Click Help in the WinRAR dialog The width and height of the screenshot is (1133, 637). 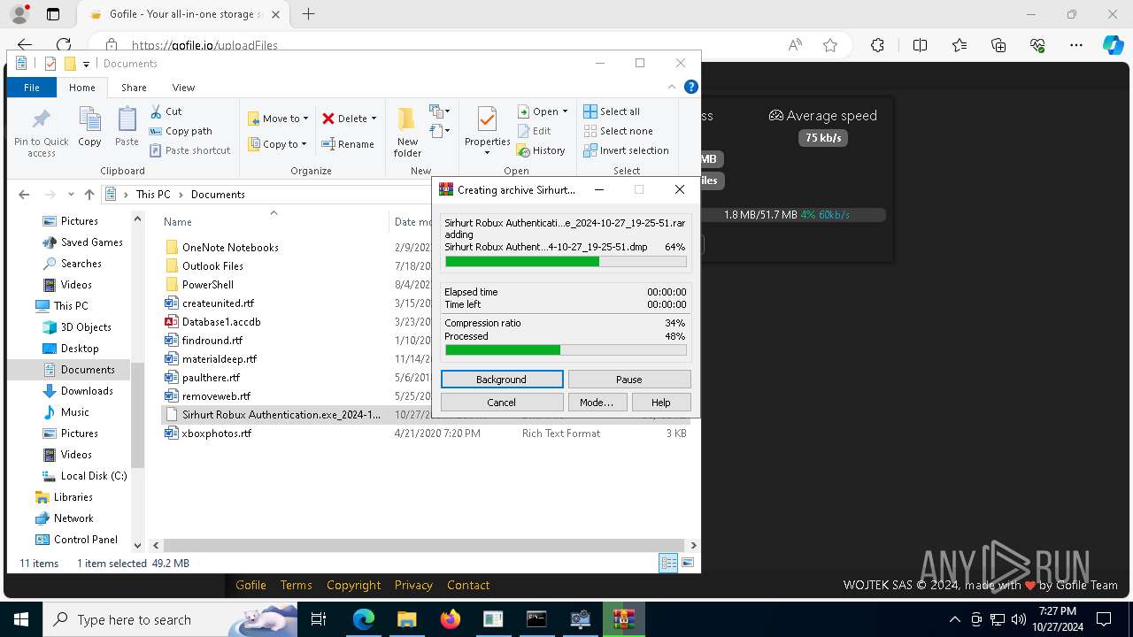coord(661,403)
